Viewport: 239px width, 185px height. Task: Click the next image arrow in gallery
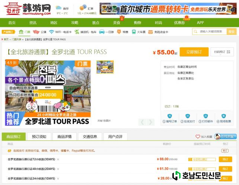point(150,122)
